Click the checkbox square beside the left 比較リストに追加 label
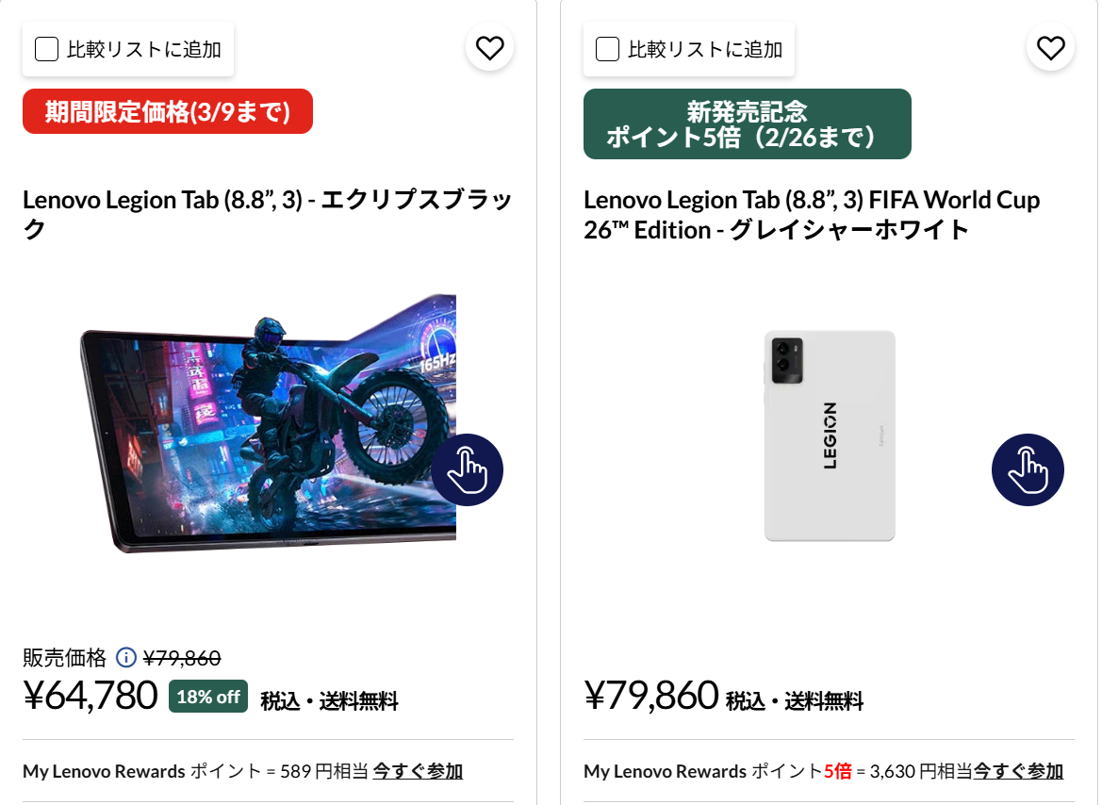Viewport: 1102px width, 805px height. pos(46,47)
